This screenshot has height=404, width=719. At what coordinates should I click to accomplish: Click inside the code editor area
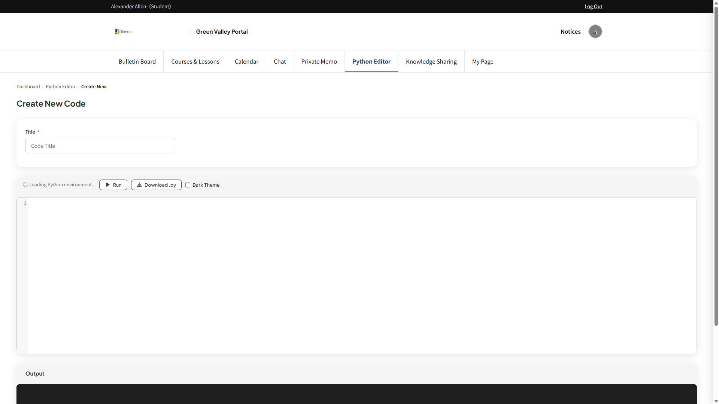[x=362, y=276]
